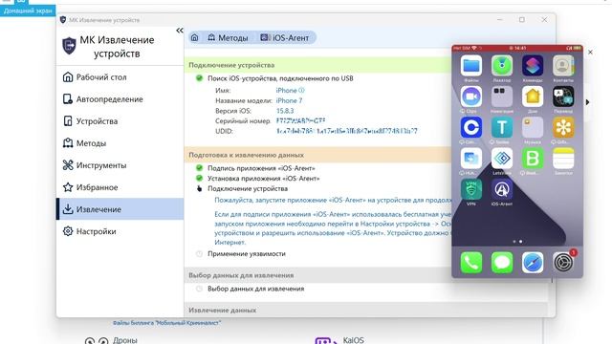Open the Дом (Home) app icon

[533, 97]
